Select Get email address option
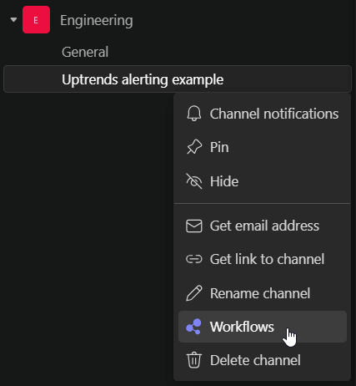356x386 pixels. click(x=263, y=226)
